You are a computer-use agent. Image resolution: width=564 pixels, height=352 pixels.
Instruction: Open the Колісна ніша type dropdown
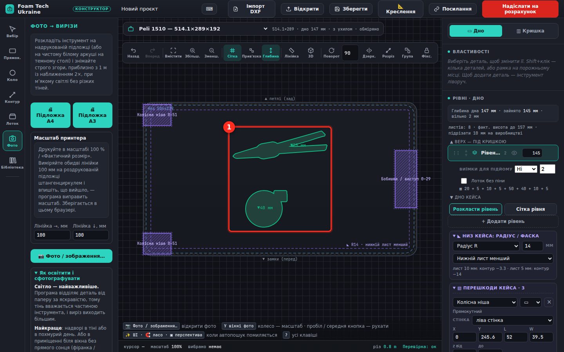tap(485, 302)
